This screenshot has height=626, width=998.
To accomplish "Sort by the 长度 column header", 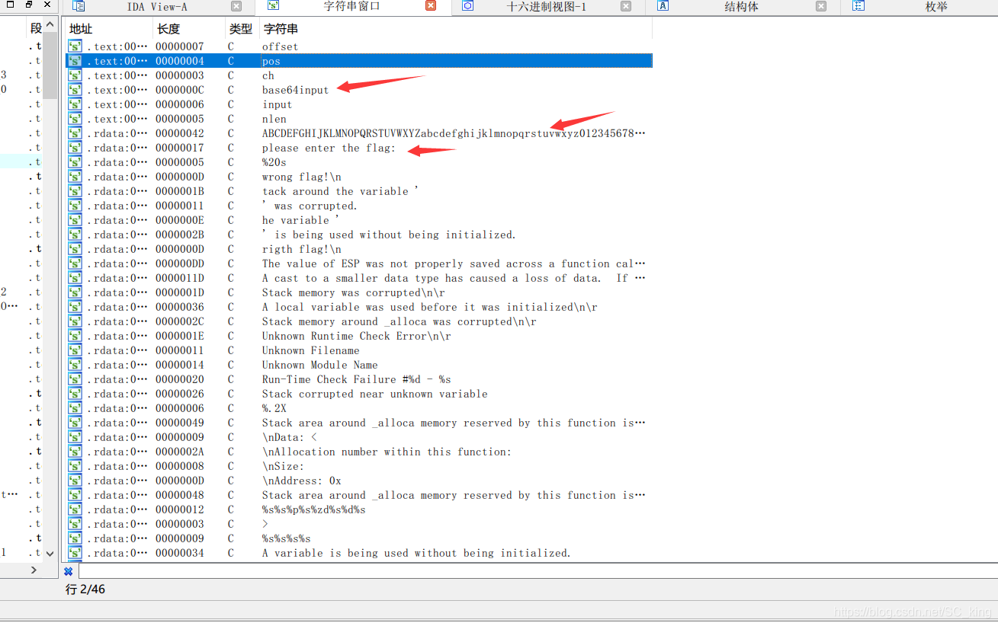I will point(188,29).
